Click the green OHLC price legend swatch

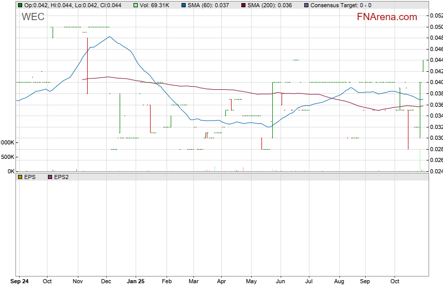coord(20,5)
